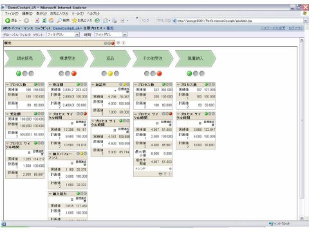309x231 pixels.
Task: Click the 返品 process chevron
Action: point(110,58)
